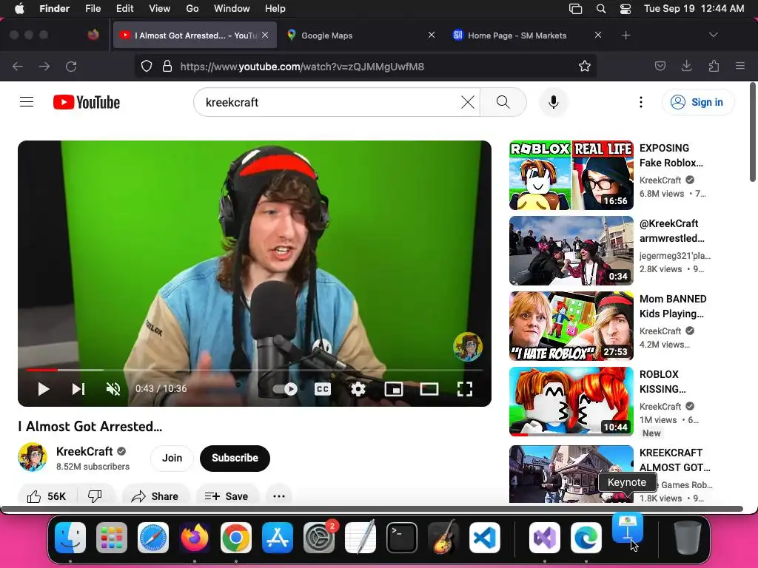Image resolution: width=758 pixels, height=568 pixels.
Task: Toggle theater mode
Action: (x=429, y=389)
